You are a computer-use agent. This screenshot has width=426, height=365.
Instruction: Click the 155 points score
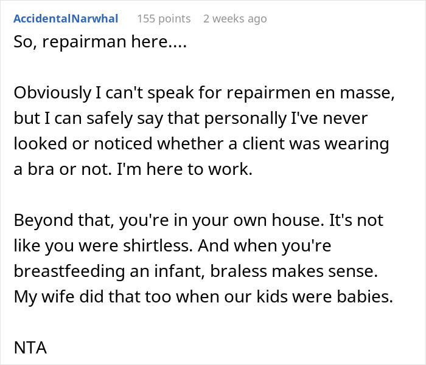click(164, 19)
